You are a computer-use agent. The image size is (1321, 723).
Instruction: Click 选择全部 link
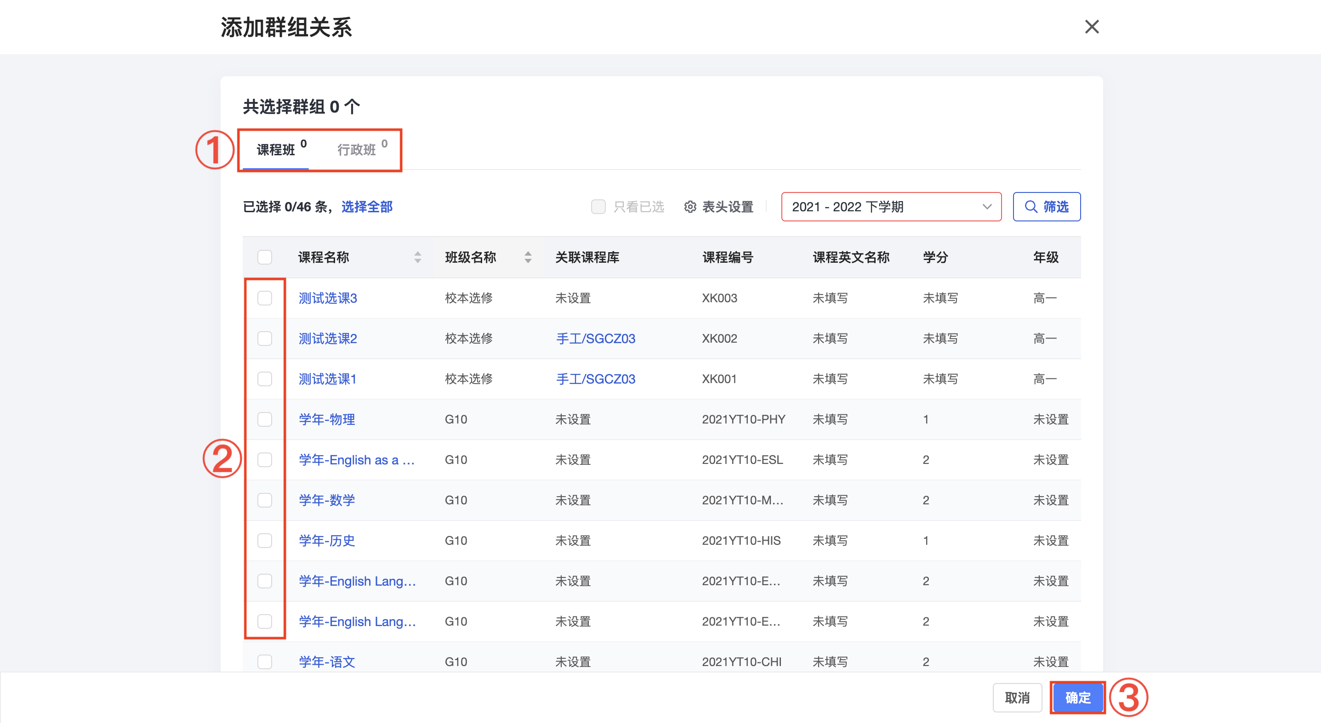point(367,207)
